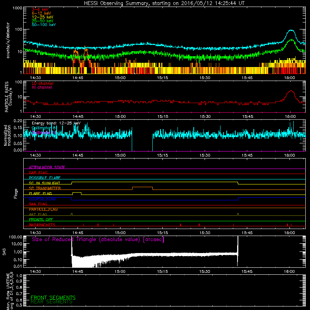Image resolution: width=310 pixels, height=310 pixels.
Task: Click the 0.20 tick on modulation axis
Action: (18, 121)
